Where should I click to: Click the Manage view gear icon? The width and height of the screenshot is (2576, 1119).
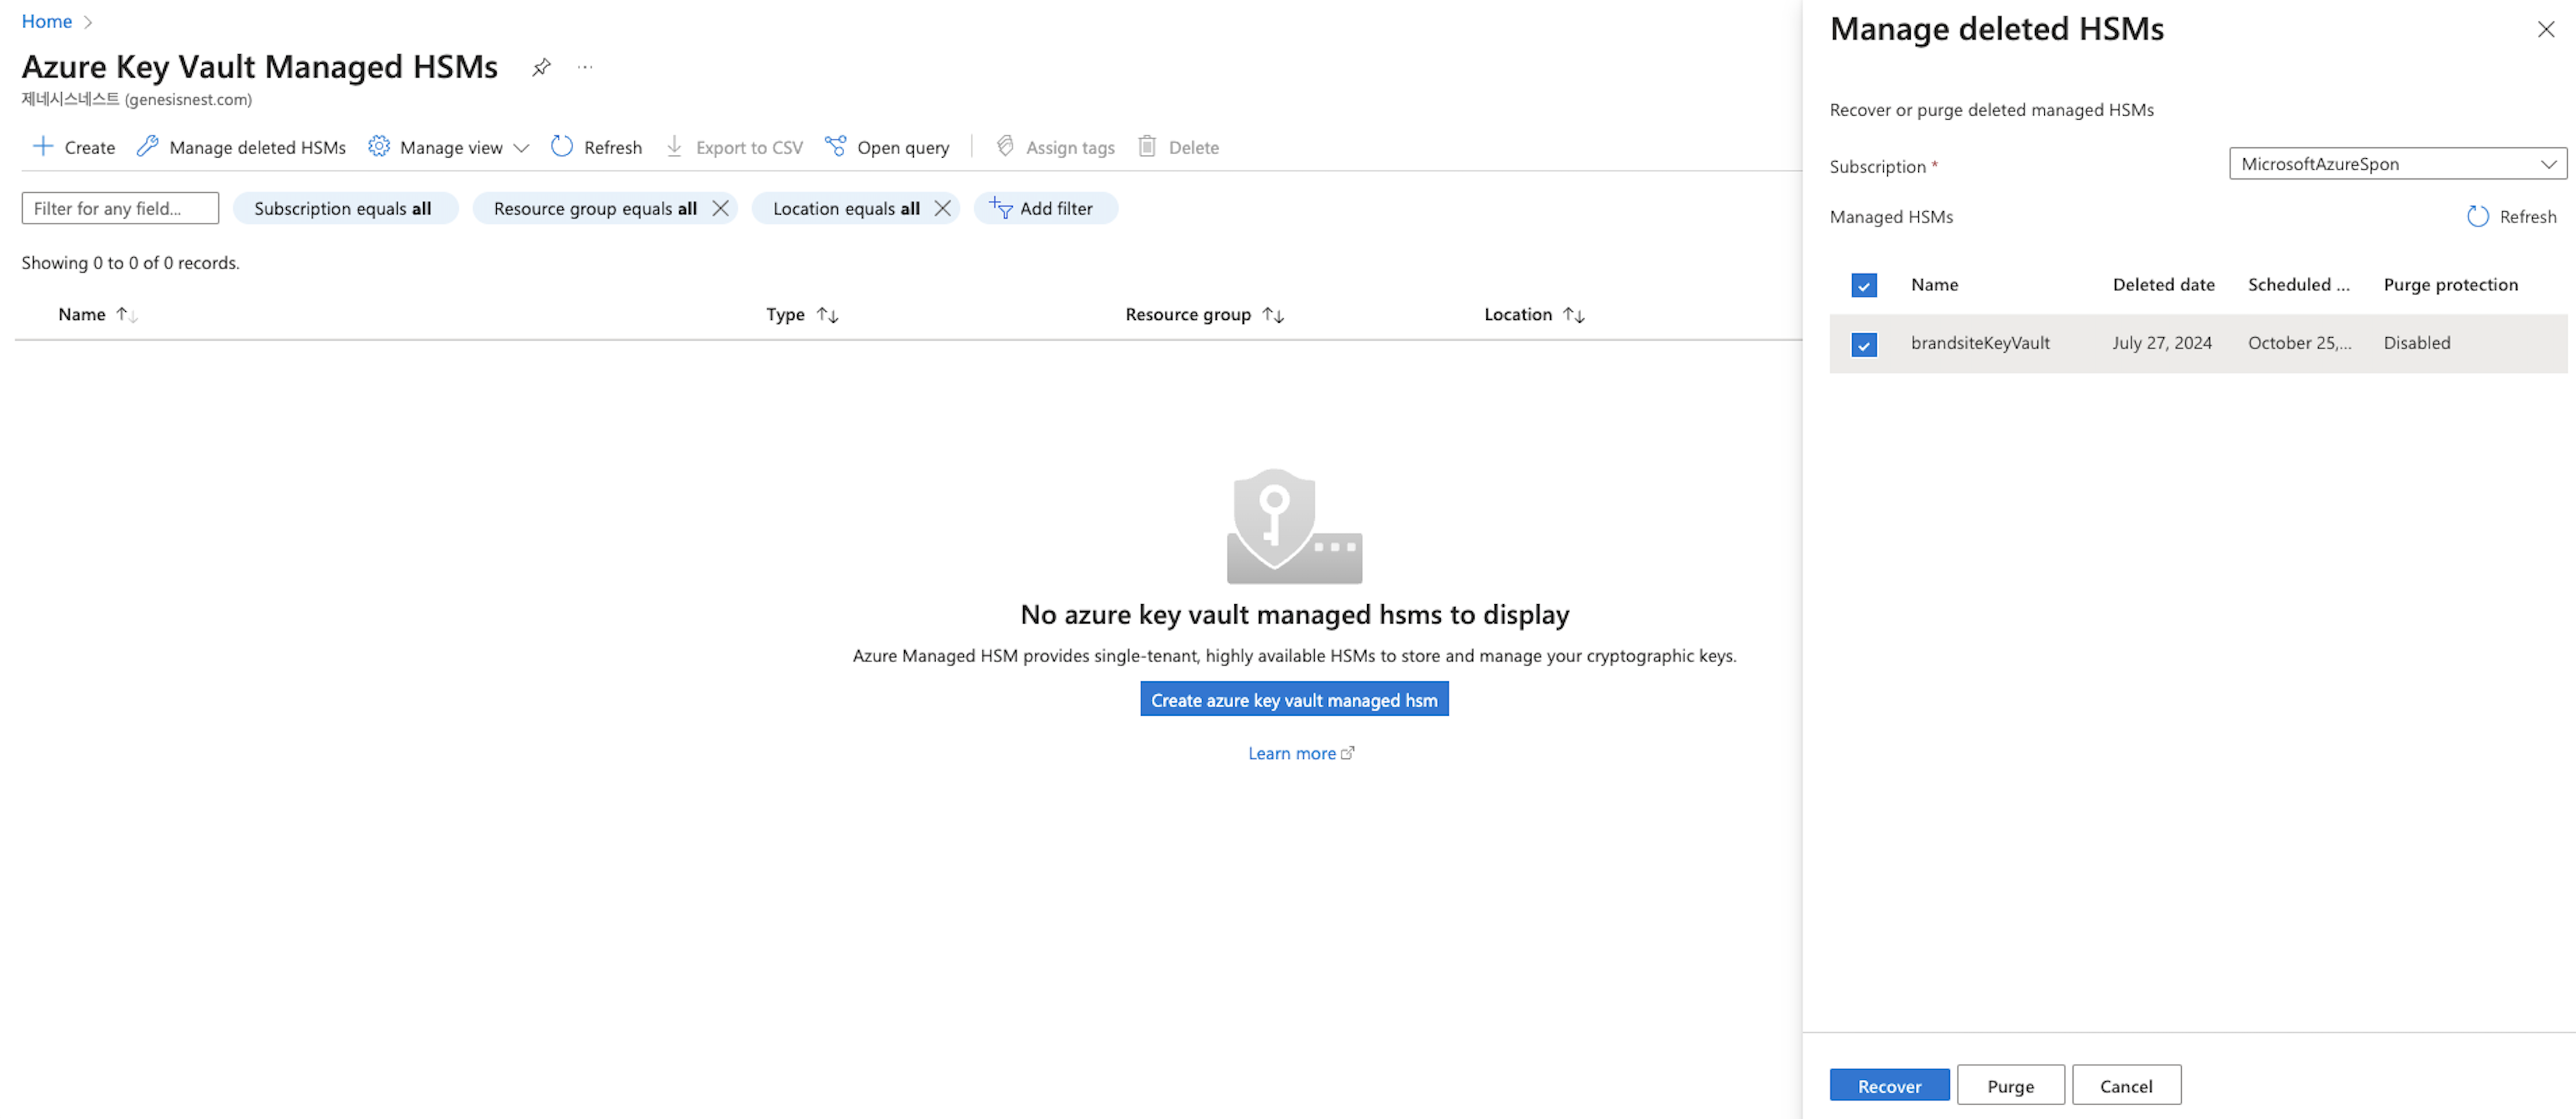click(379, 146)
